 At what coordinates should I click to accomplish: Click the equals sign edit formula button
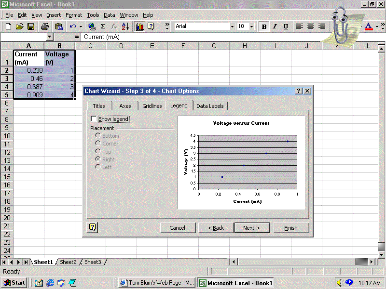[x=77, y=37]
